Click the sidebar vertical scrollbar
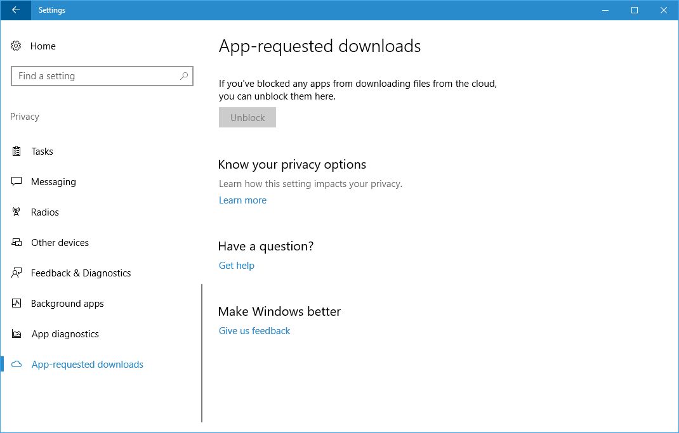The width and height of the screenshot is (679, 433). 202,353
